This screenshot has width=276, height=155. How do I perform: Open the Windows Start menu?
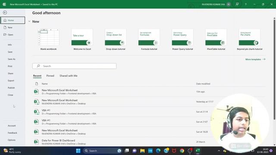[78, 151]
